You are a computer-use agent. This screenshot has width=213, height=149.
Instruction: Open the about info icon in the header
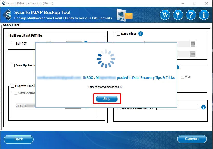204,15
